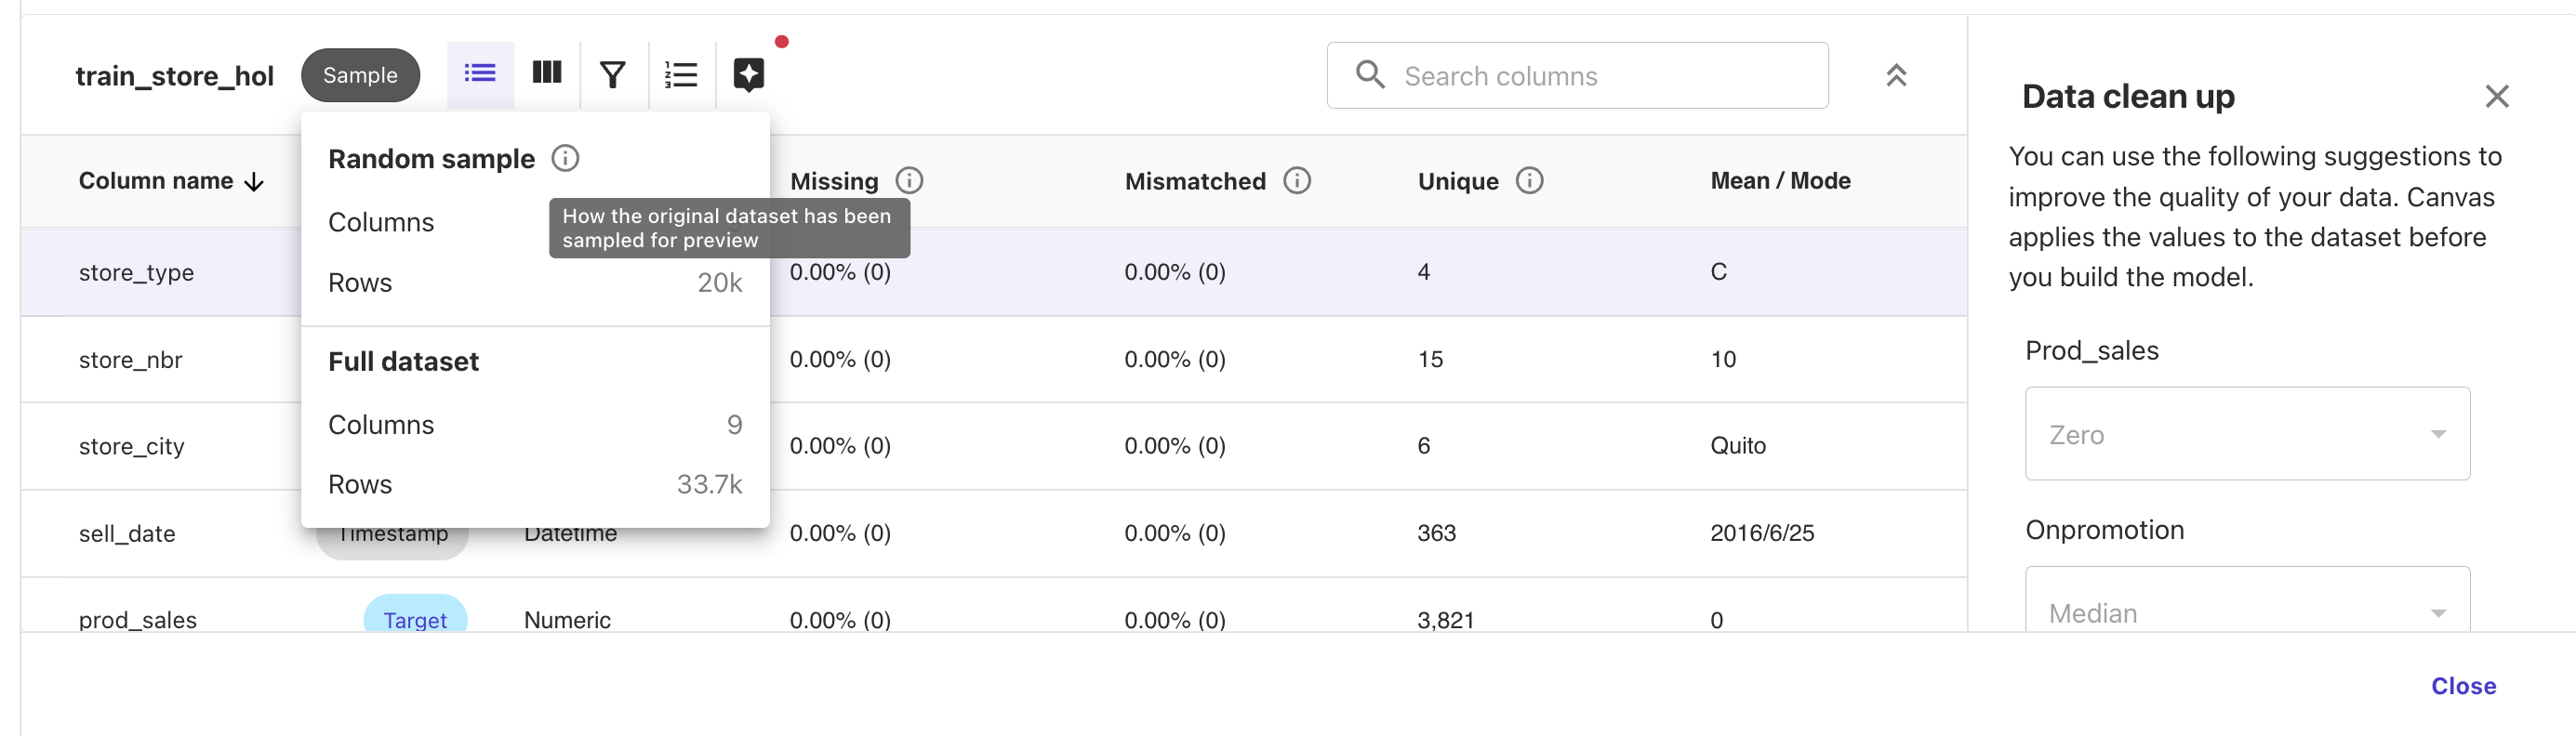Click info icon beside Missing header

coord(909,181)
